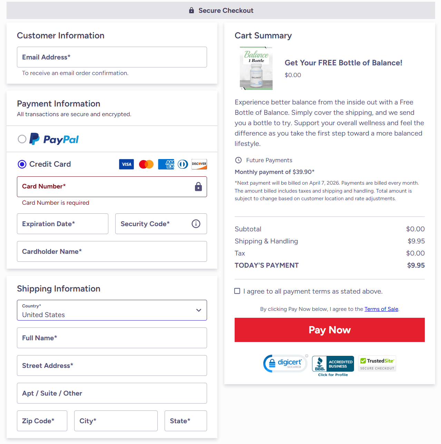Select the Discover card icon
Image resolution: width=441 pixels, height=444 pixels.
199,164
